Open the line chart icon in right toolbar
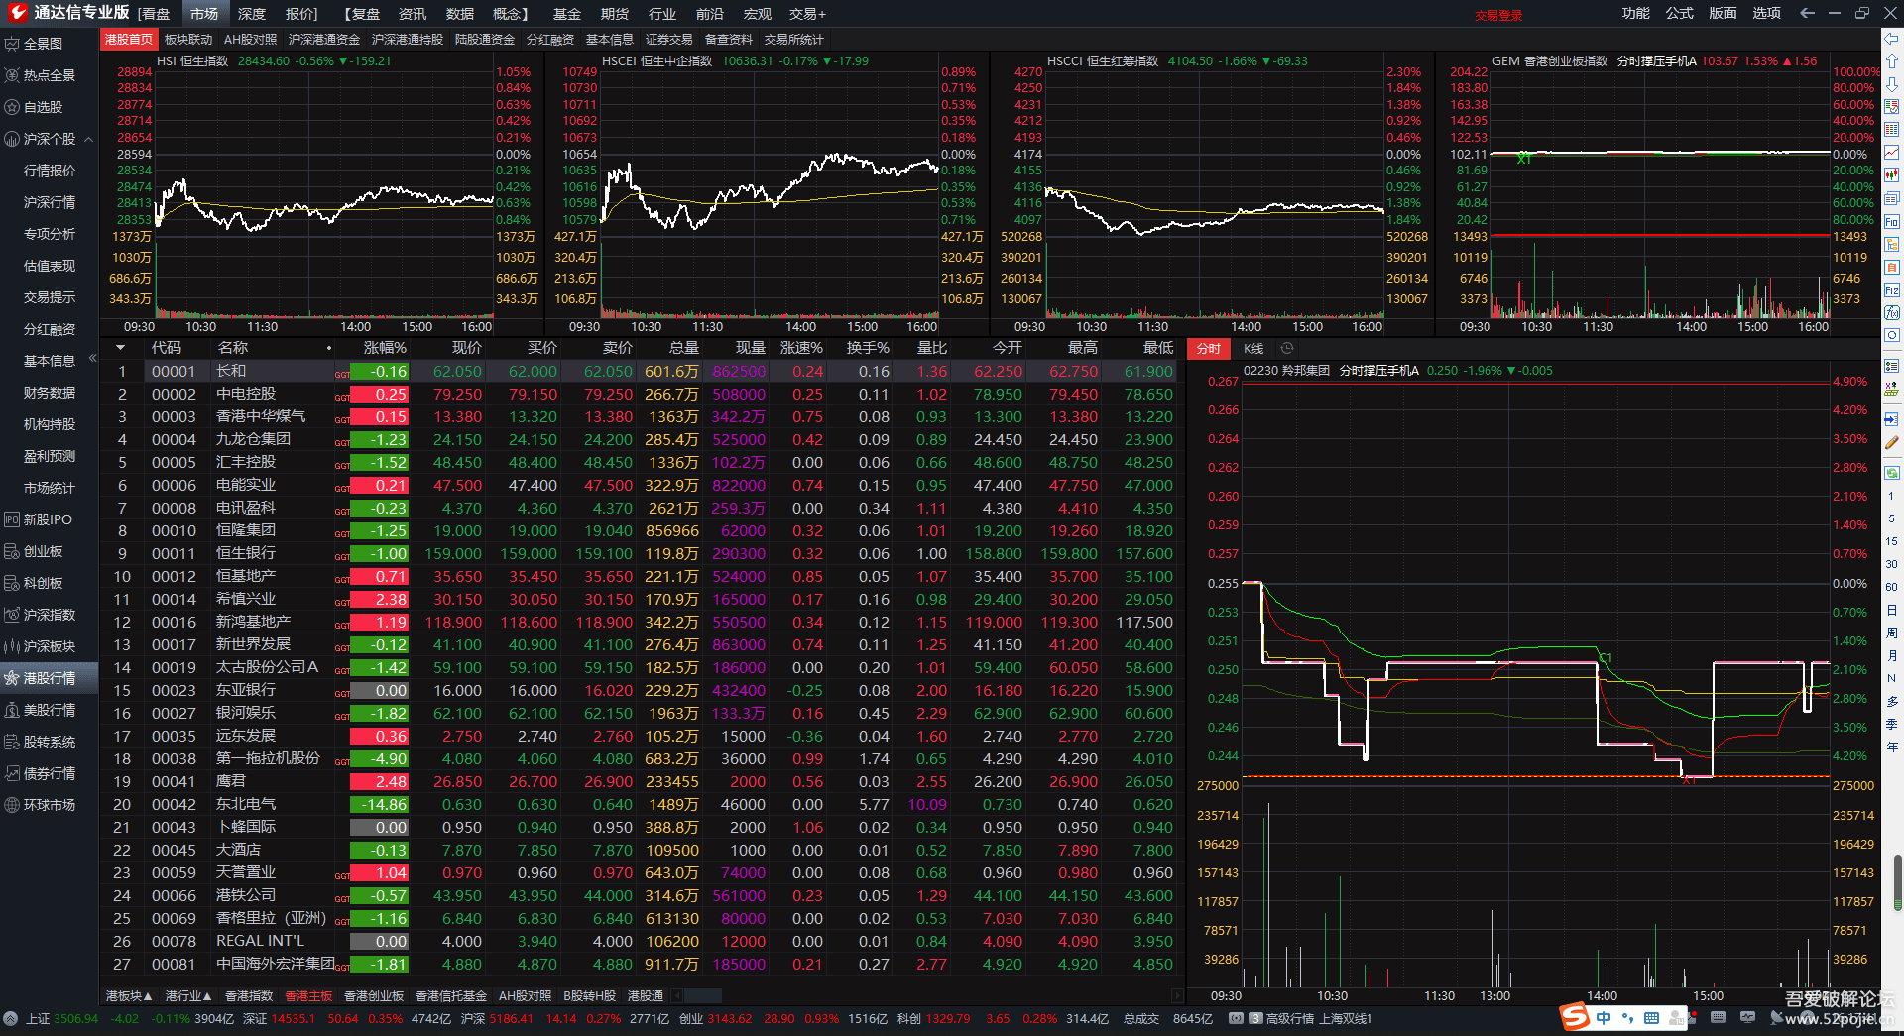Screen dimensions: 1904x1036 tap(1892, 153)
